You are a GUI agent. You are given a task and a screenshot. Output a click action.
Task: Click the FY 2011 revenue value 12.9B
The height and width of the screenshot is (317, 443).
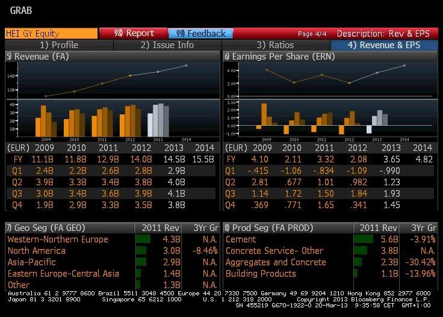click(x=108, y=159)
